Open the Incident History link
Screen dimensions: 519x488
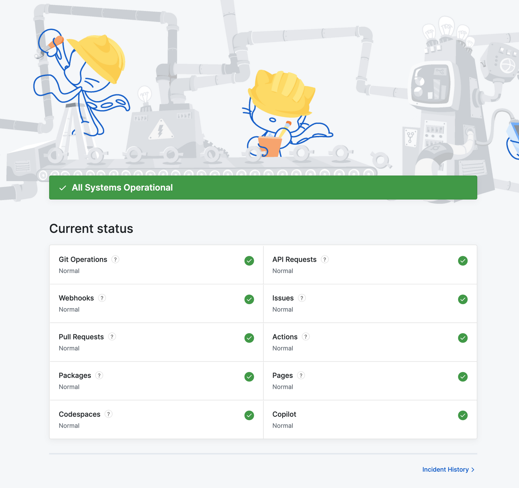click(448, 470)
